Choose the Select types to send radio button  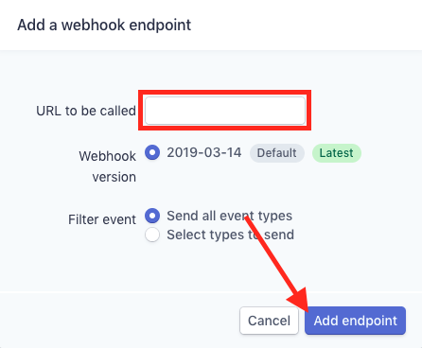coord(152,235)
